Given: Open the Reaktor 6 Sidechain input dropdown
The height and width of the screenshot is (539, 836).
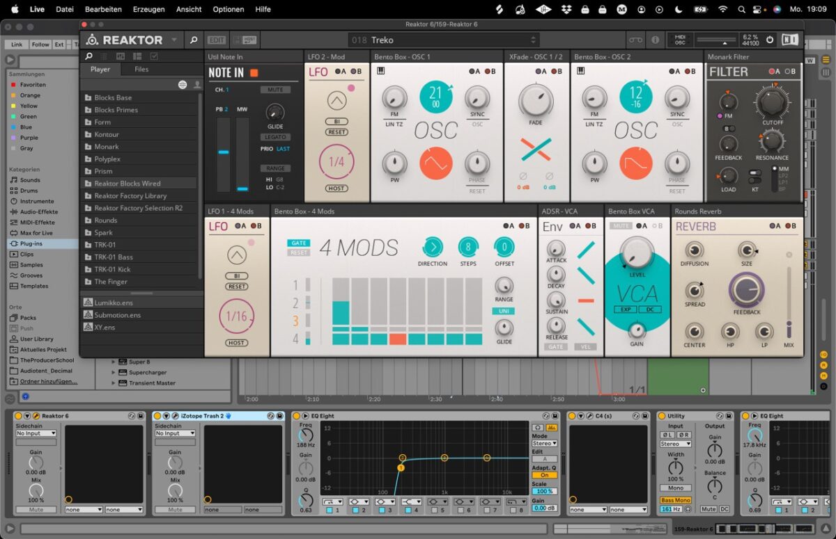Looking at the screenshot, I should [x=36, y=433].
